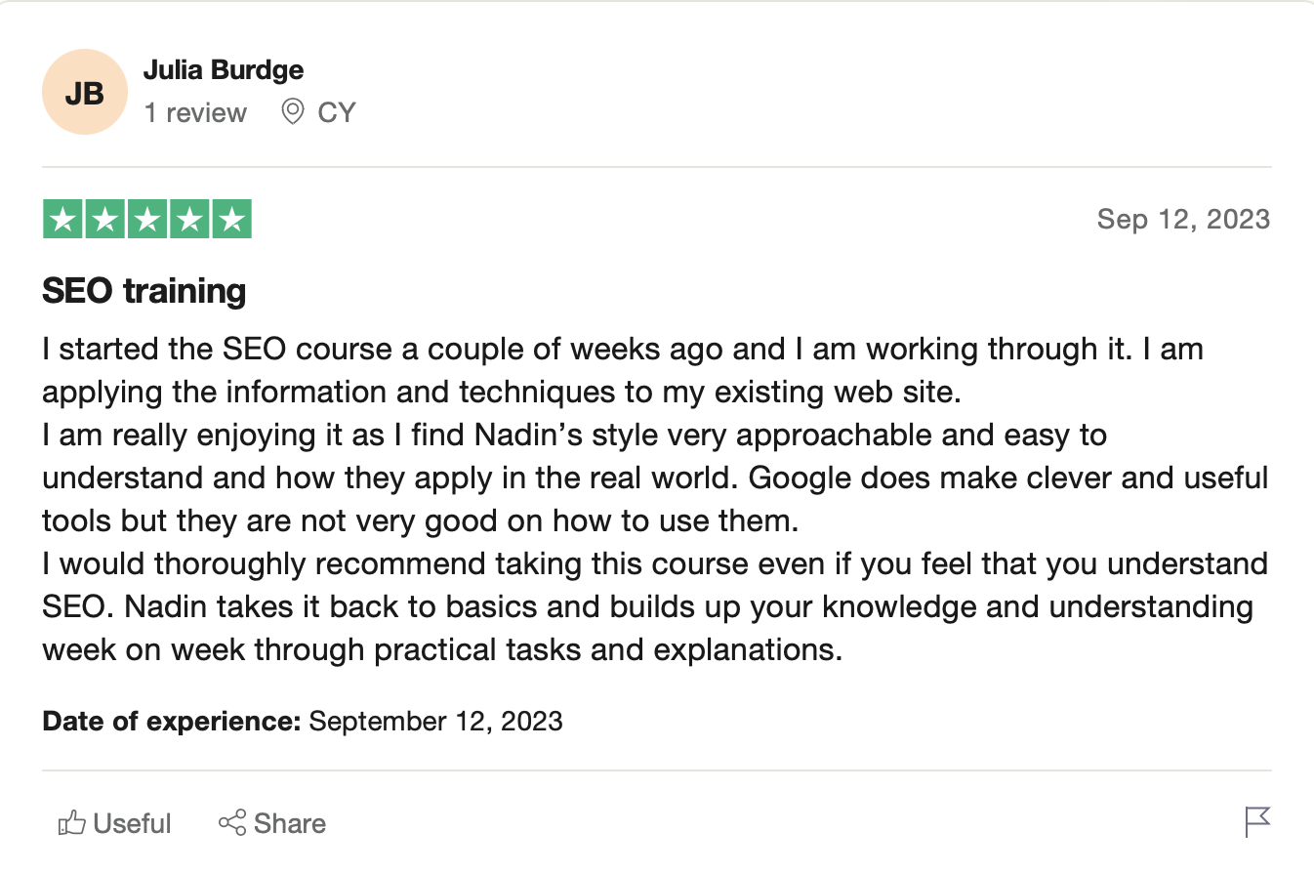Click the location pin icon
The width and height of the screenshot is (1314, 873).
pos(292,112)
